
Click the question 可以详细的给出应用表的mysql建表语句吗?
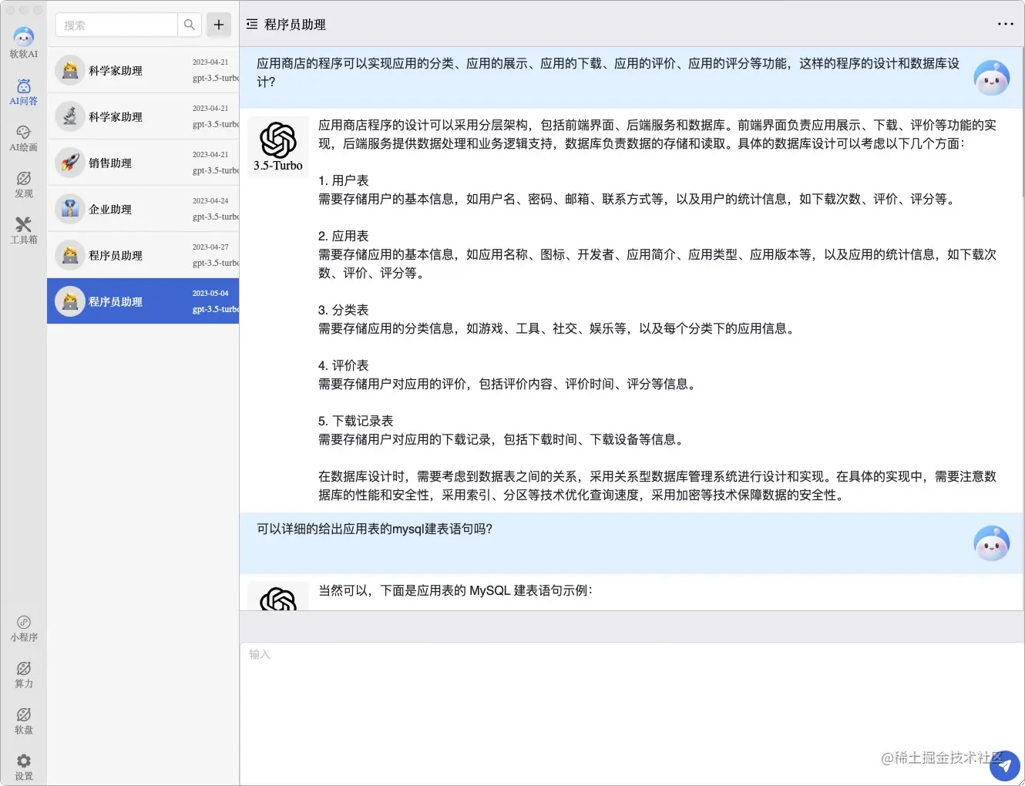click(375, 529)
